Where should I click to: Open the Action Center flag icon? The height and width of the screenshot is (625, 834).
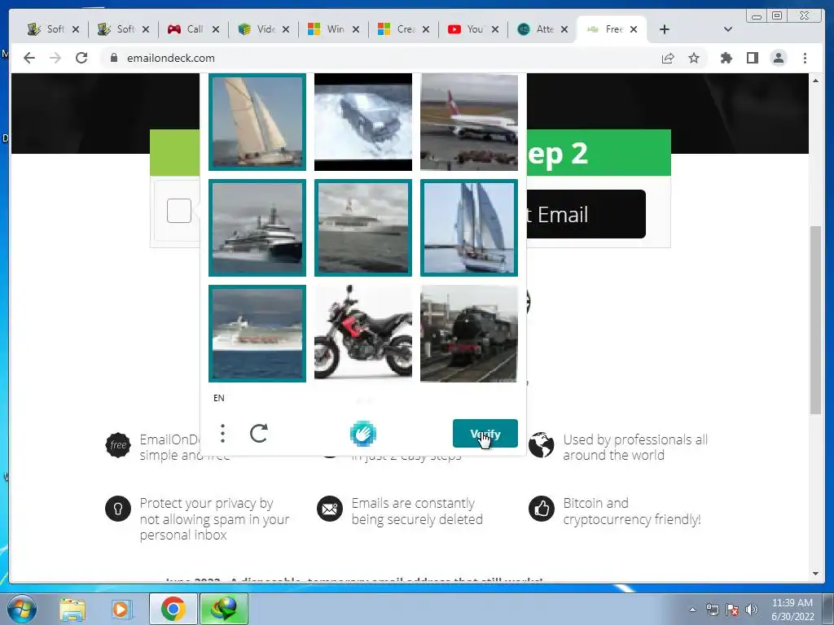tap(732, 610)
